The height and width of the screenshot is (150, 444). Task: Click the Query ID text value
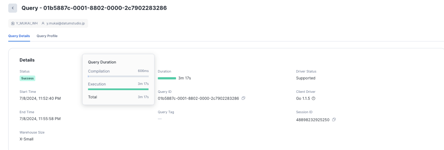198,98
